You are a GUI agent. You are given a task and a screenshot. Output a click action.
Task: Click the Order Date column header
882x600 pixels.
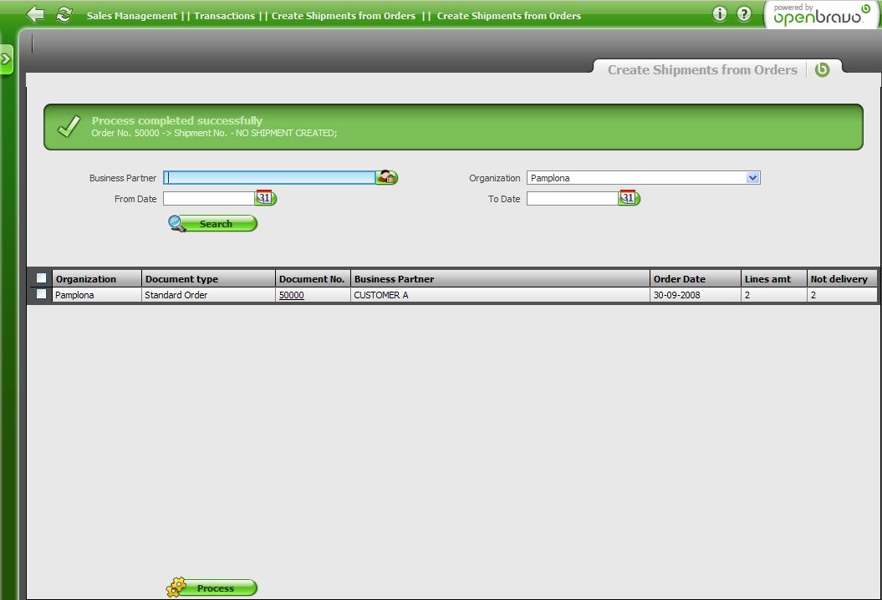point(696,279)
